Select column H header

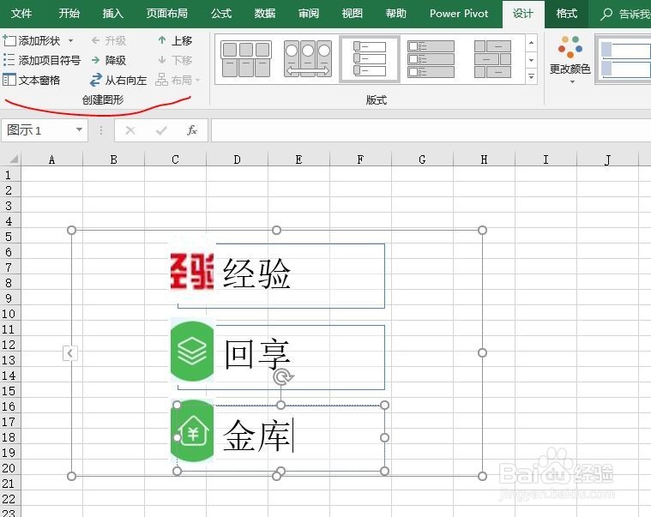tap(484, 159)
